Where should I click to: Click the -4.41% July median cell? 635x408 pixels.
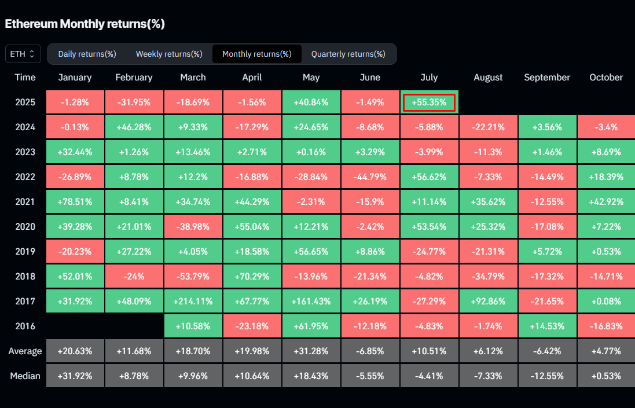click(430, 376)
